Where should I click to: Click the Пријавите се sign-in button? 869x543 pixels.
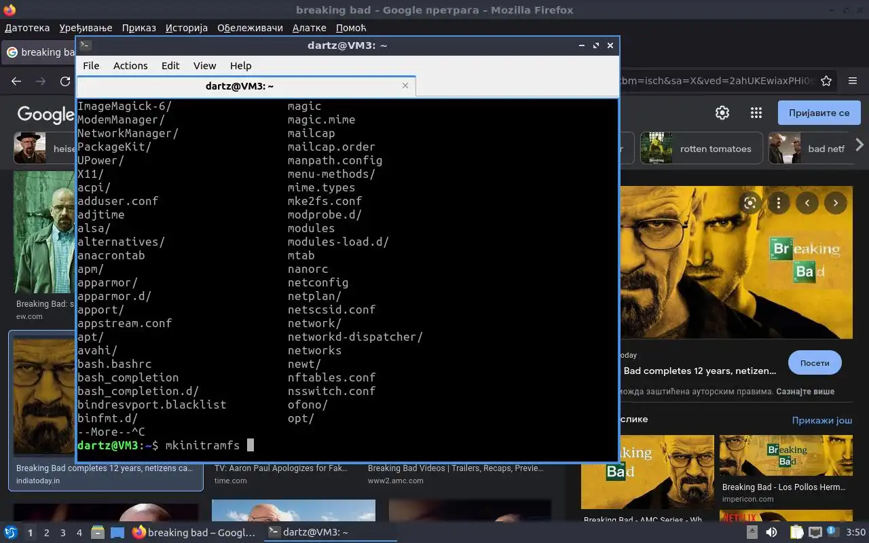tap(819, 113)
